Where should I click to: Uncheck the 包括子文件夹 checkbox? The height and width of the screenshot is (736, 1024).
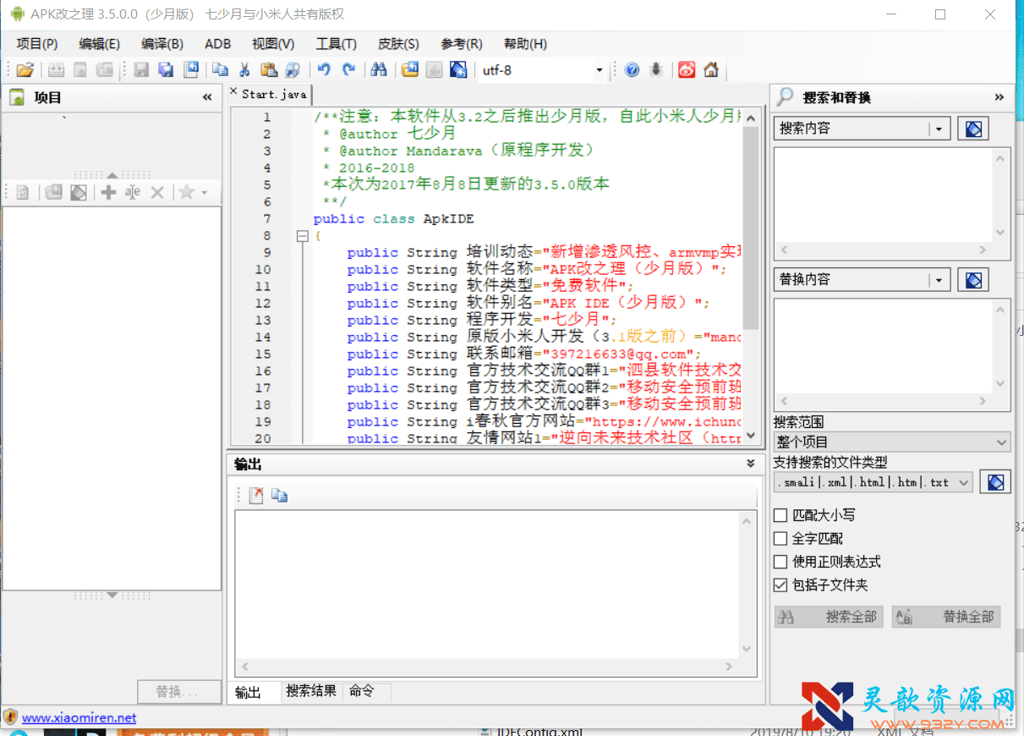[780, 585]
